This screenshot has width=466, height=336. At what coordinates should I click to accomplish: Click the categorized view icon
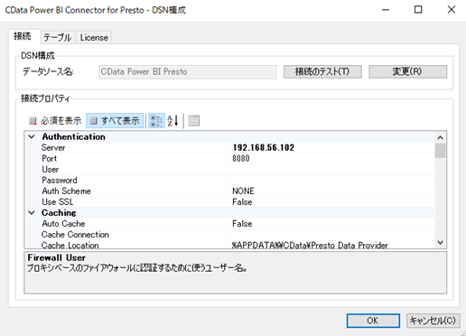click(x=156, y=121)
